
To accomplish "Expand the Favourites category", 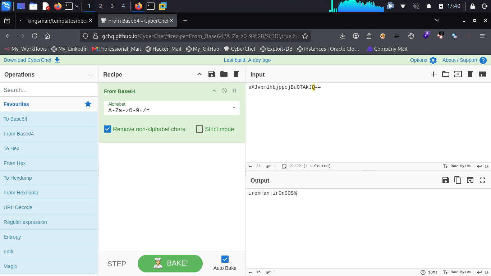I will coord(49,104).
